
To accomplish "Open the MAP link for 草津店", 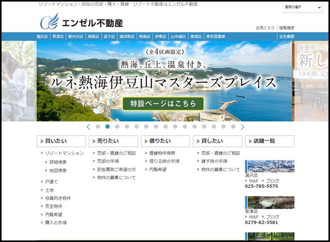I will point(254,217).
